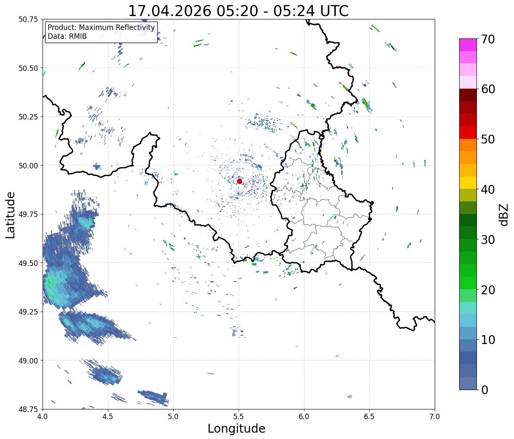Click the 4.5 longitude tick label
This screenshot has width=514, height=439.
point(108,417)
